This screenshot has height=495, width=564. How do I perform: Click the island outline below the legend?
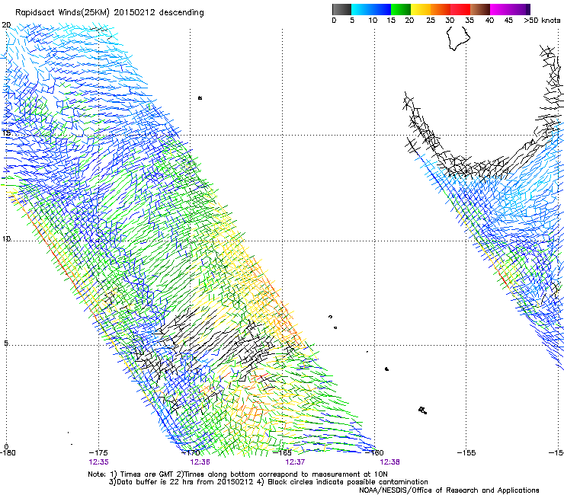coord(458,38)
